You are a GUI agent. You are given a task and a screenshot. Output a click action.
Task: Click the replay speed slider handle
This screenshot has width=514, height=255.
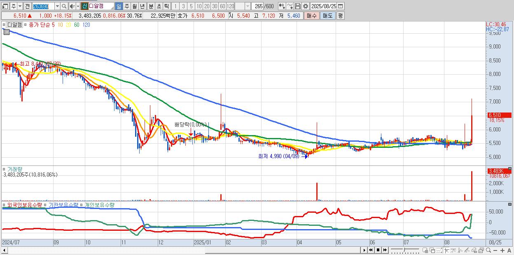pyautogui.click(x=404, y=249)
